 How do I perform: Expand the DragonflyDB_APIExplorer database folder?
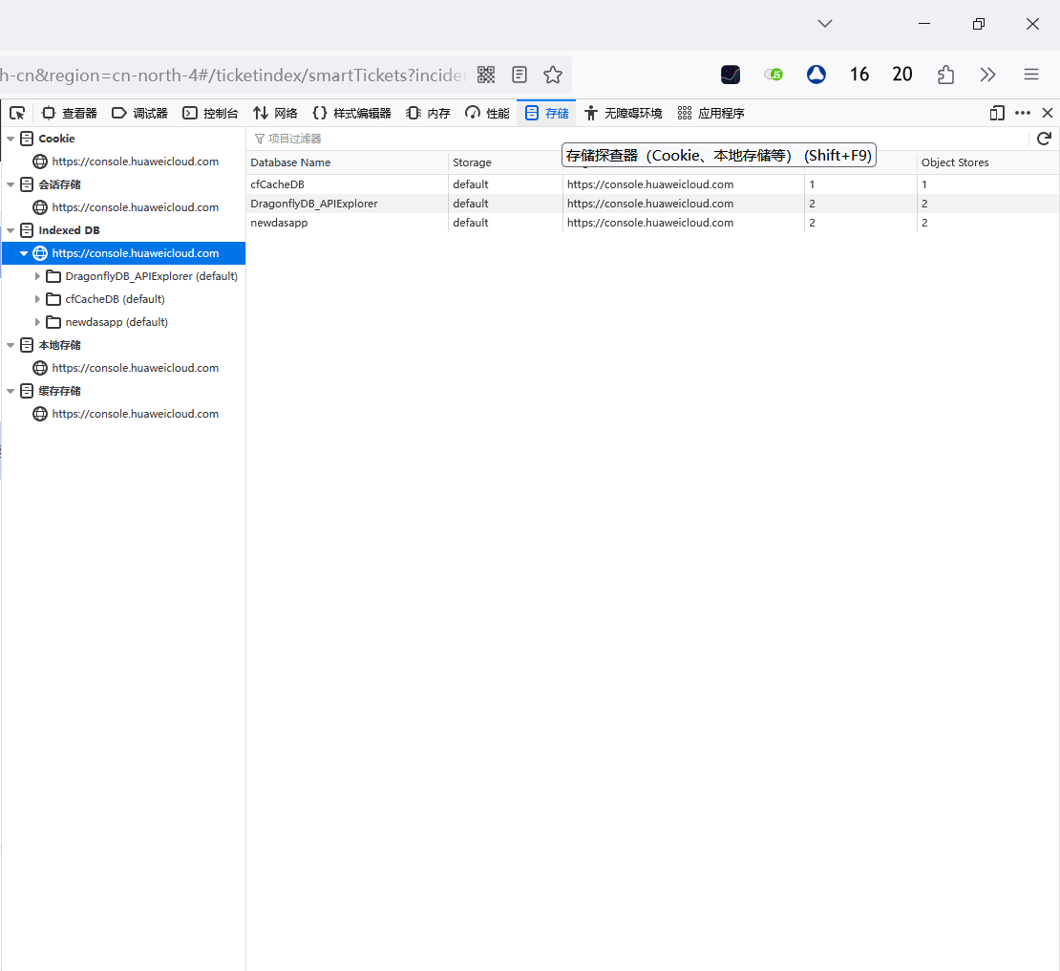[37, 277]
